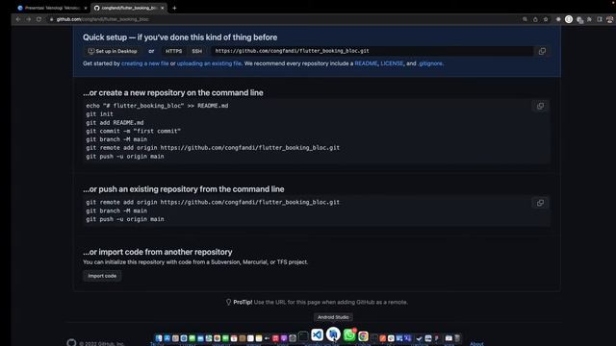Go forward in browser history

point(28,19)
